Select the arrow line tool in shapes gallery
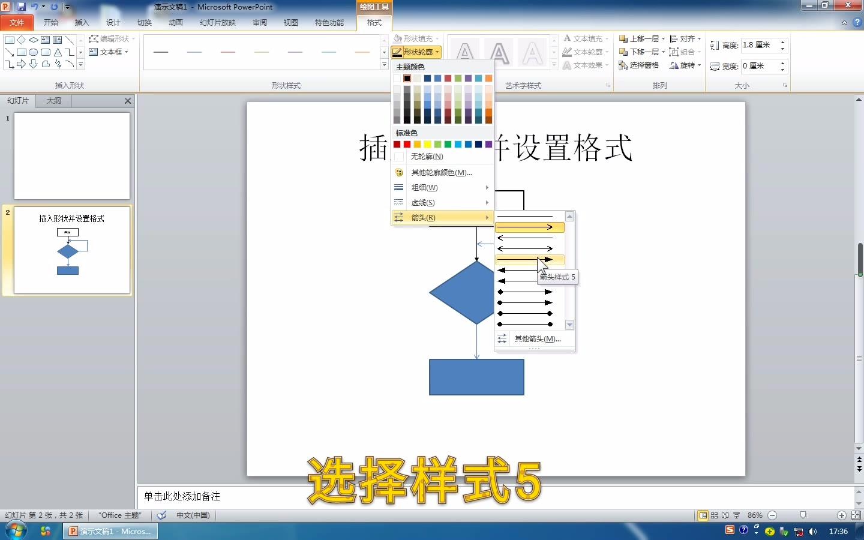The image size is (864, 540). (x=10, y=52)
